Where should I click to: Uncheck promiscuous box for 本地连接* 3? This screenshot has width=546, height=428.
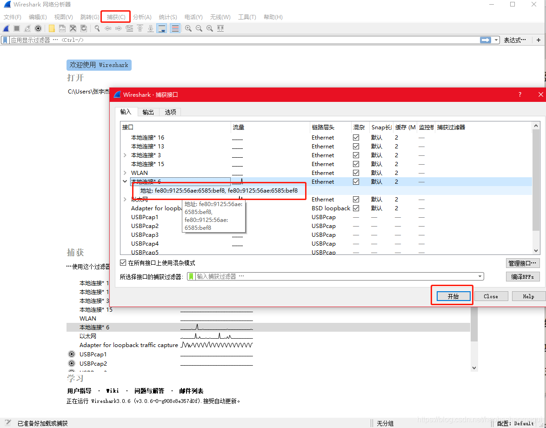pyautogui.click(x=356, y=155)
